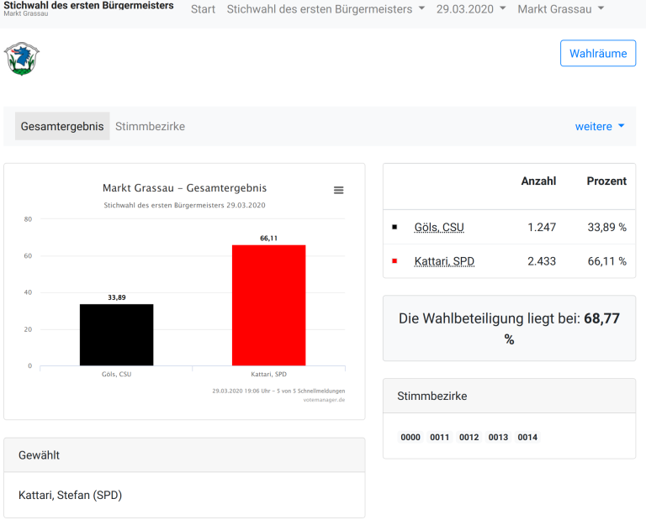Click chart subtitle Stichwahl des ersten Bürgermeisters 29.03.2020

pos(184,205)
